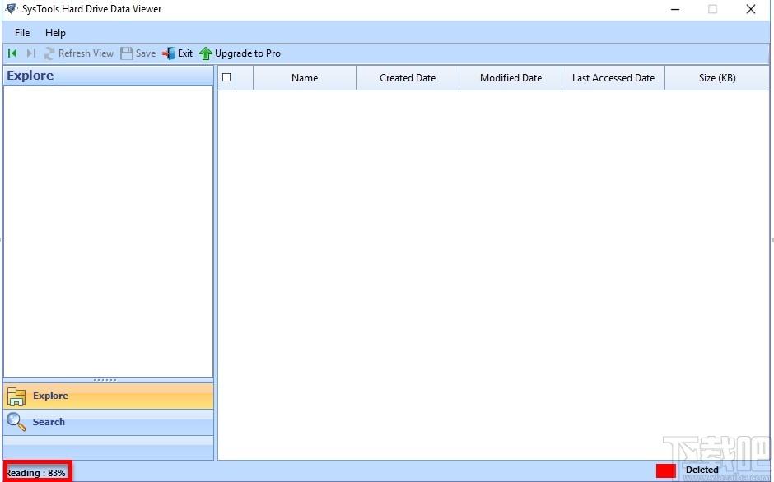Screen dimensions: 774x482
Task: Click the Exit door icon in toolbar
Action: pyautogui.click(x=169, y=53)
